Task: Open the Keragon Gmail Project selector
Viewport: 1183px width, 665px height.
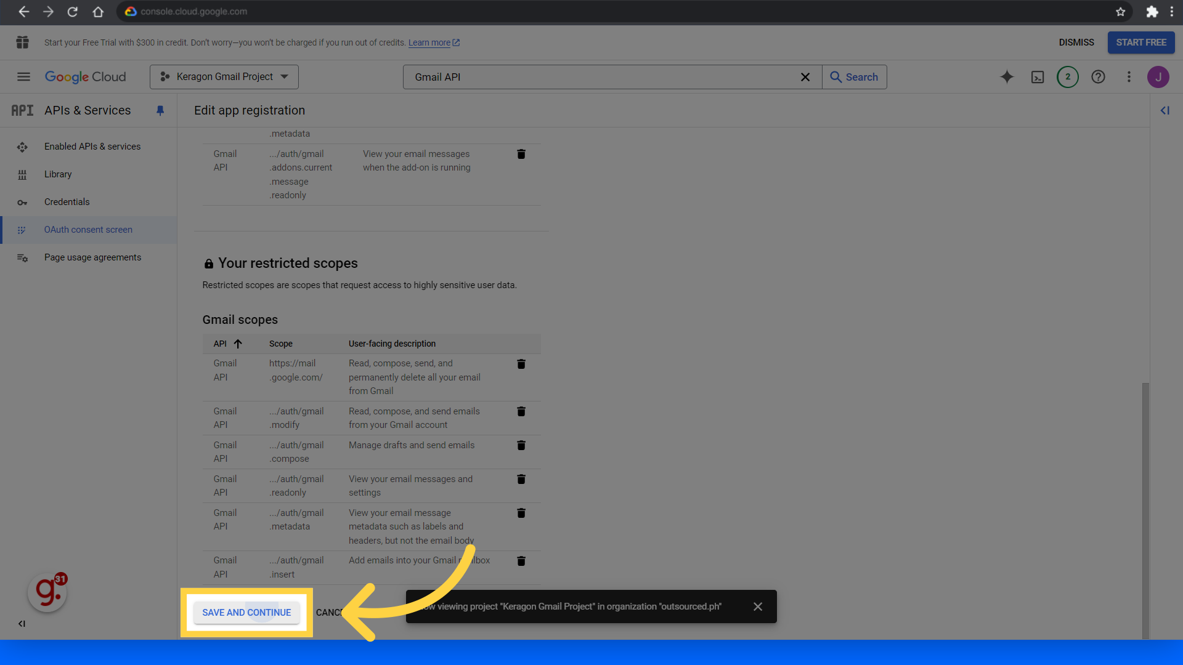Action: click(x=224, y=77)
